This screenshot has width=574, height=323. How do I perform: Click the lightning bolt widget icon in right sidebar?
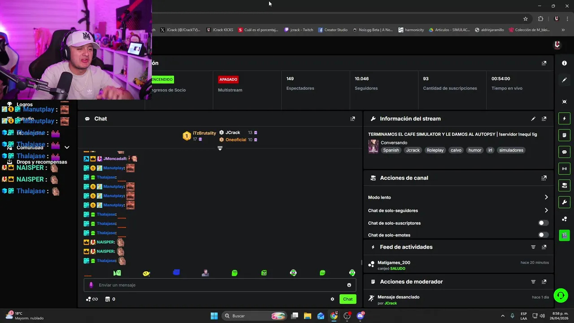564,118
